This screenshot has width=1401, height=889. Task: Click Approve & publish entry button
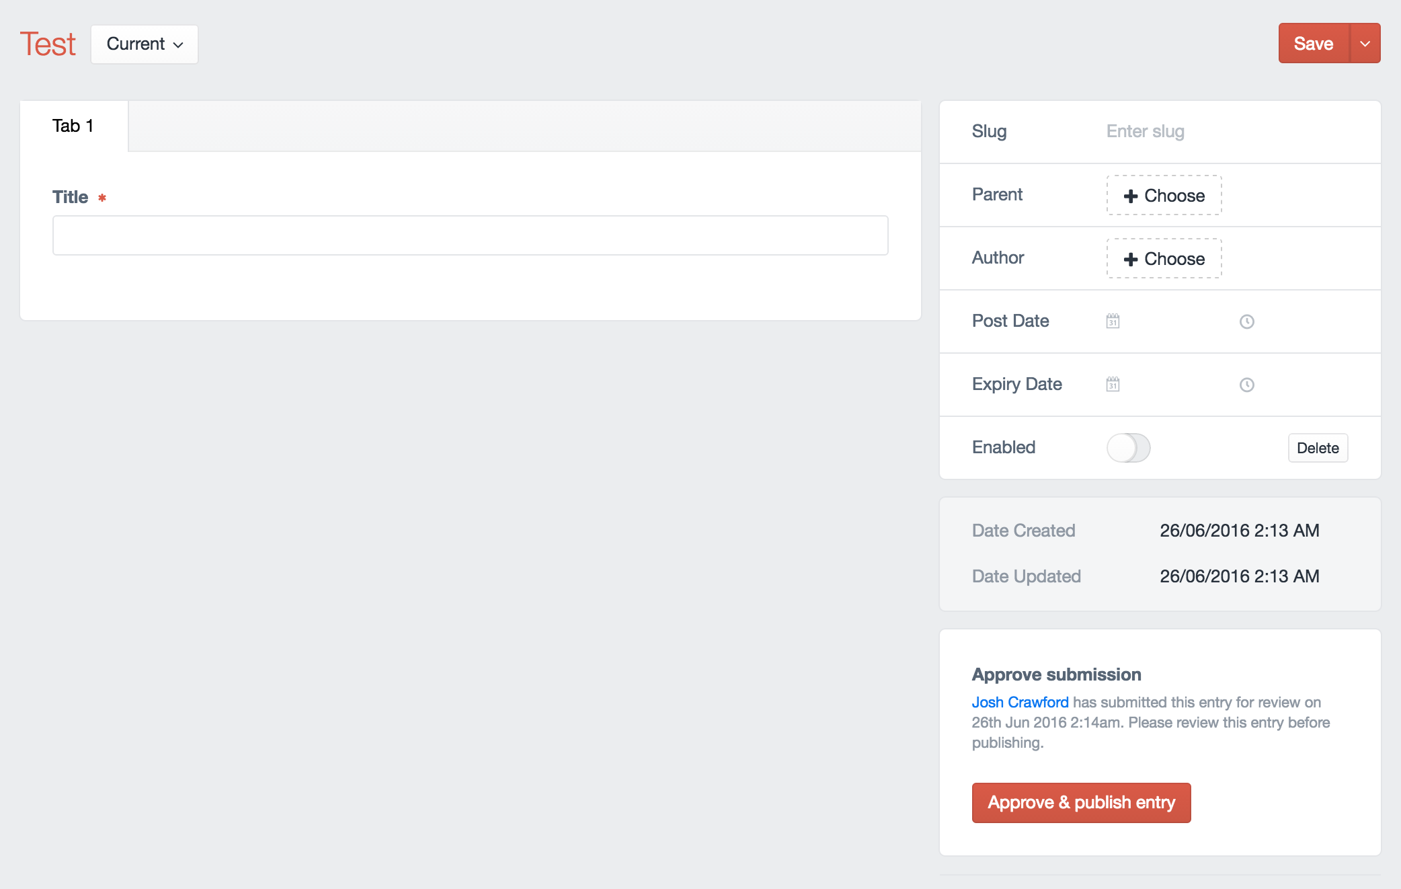(1081, 802)
